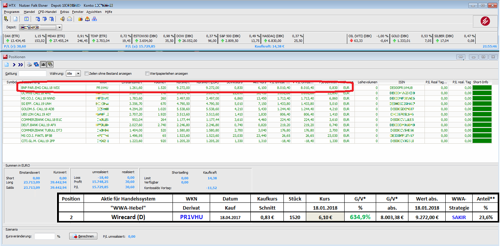
Task: Click the Leihevolumen column header
Action: pyautogui.click(x=366, y=82)
